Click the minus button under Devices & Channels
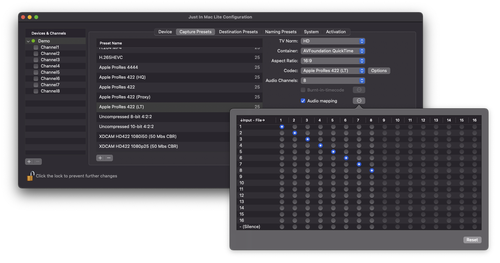Screen dimensions: 500x263 [38, 162]
